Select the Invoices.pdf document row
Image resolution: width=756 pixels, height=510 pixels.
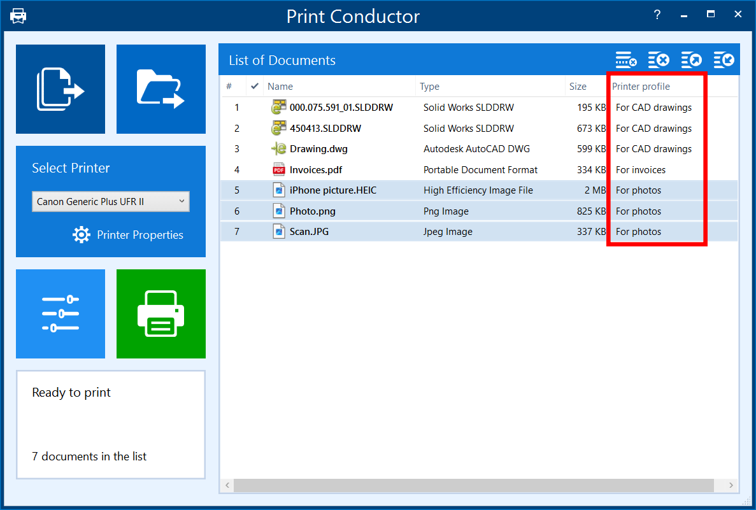317,170
